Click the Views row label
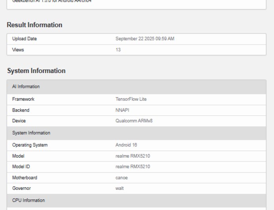 tap(18, 50)
